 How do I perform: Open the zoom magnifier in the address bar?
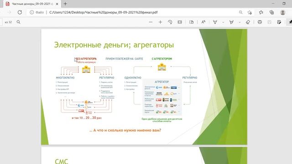pos(240,12)
